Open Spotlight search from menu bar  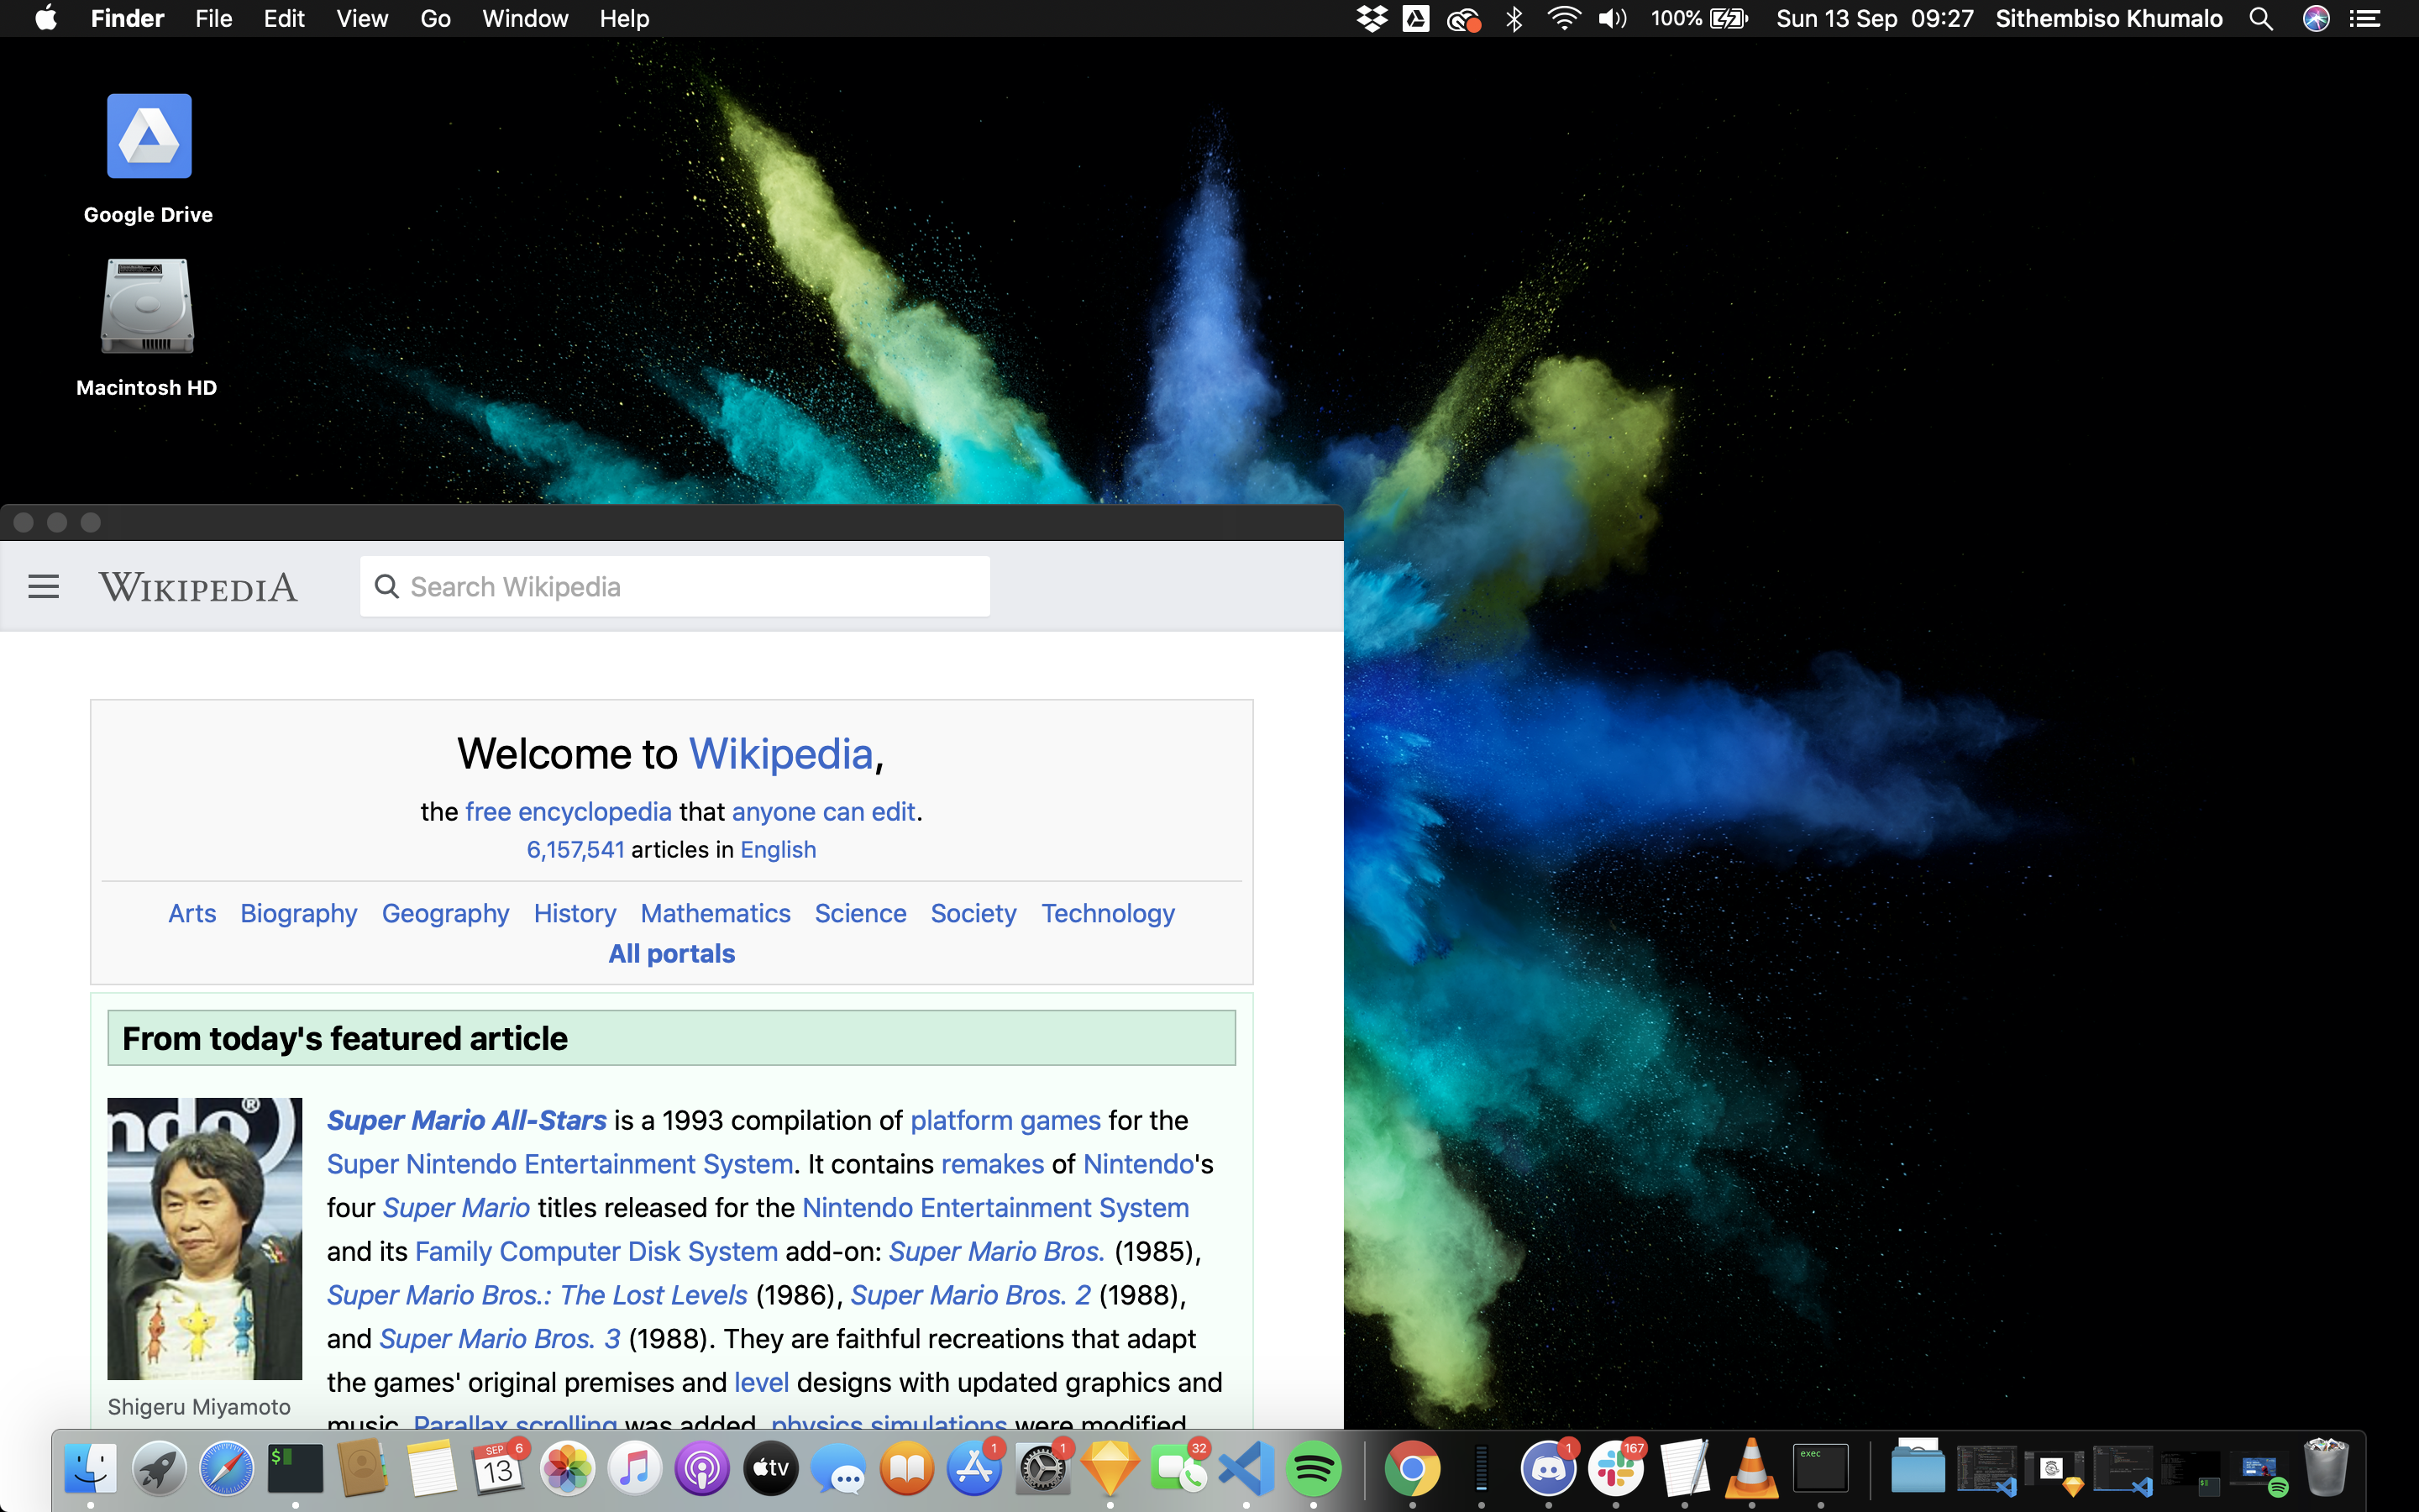click(x=2260, y=18)
